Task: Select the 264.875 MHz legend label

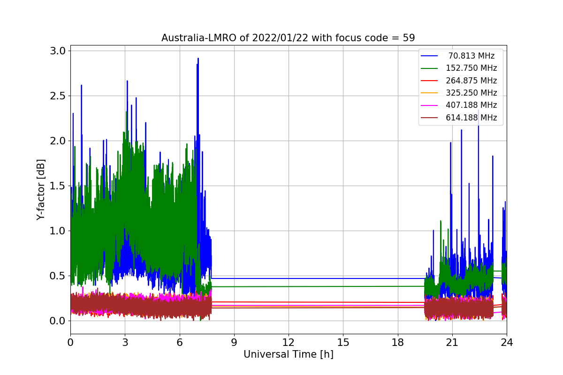Action: [x=472, y=81]
